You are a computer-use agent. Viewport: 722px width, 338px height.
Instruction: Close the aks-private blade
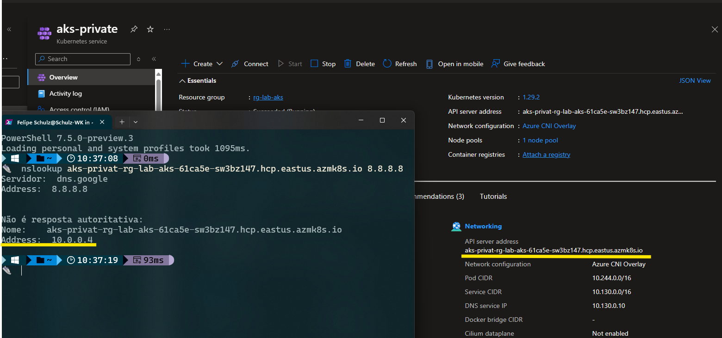pos(715,29)
